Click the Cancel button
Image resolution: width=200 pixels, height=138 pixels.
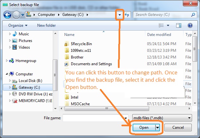point(178,128)
